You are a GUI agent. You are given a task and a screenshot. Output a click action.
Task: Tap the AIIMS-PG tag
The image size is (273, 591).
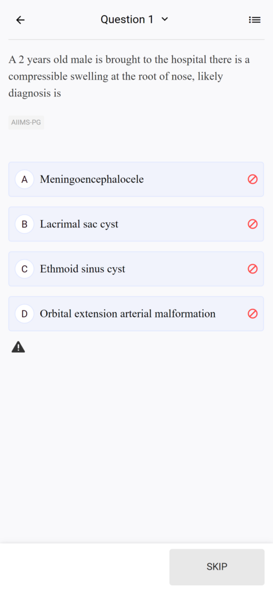pyautogui.click(x=26, y=122)
